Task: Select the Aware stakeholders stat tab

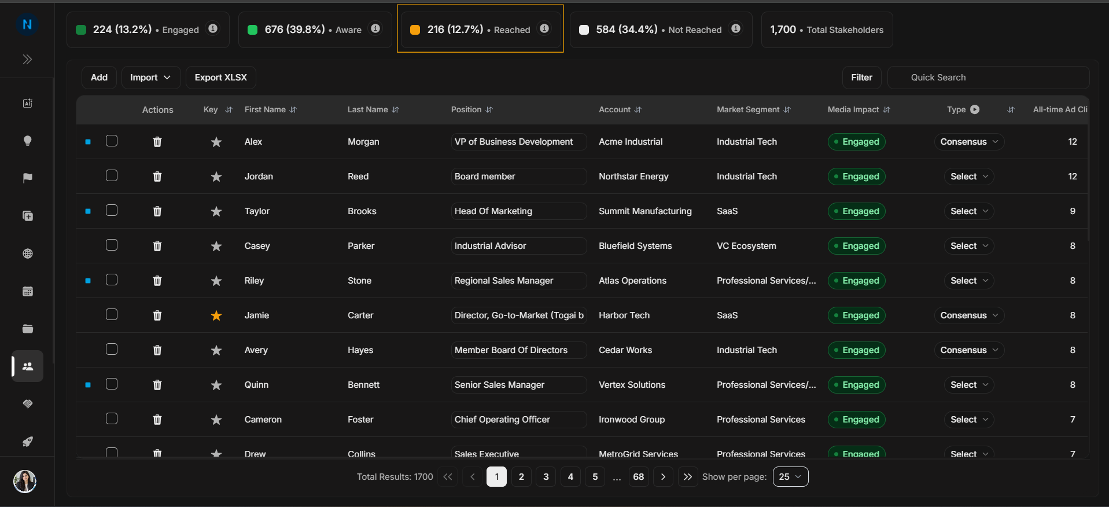Action: pyautogui.click(x=315, y=30)
